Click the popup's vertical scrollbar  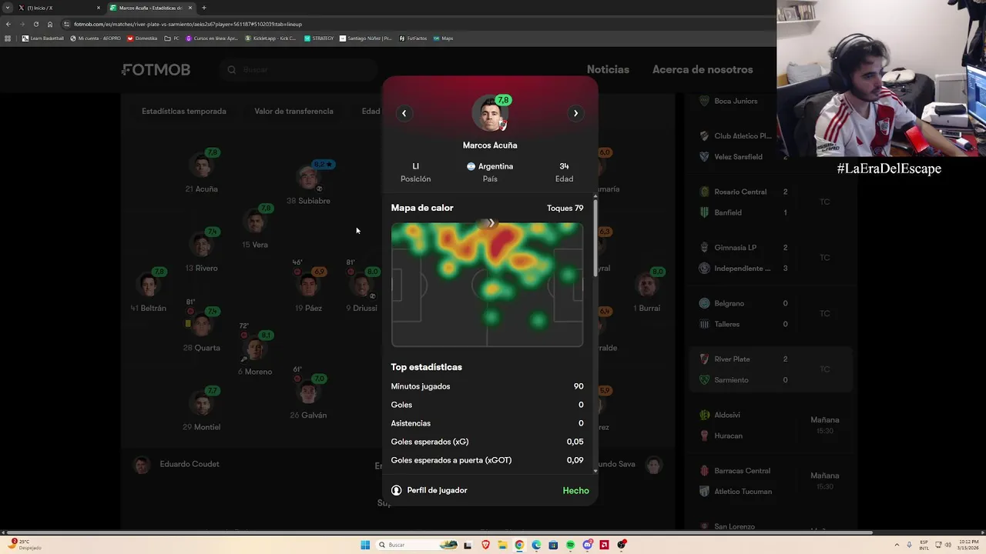point(595,239)
